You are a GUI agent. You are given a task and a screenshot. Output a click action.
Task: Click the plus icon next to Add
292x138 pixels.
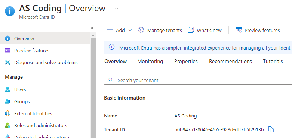click(x=110, y=30)
